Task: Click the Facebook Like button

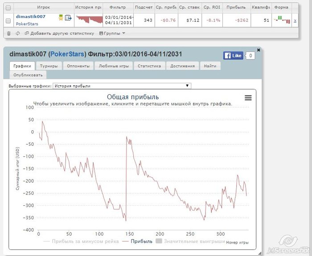Action: [x=233, y=56]
